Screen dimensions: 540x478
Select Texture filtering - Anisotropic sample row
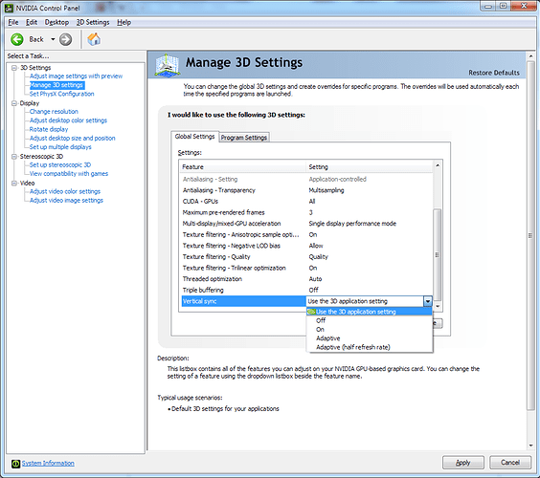coord(306,234)
